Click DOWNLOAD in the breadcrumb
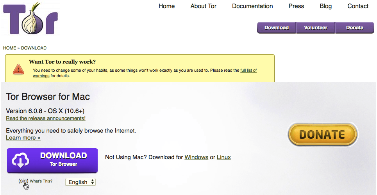Viewport: 377px width, 195px height. [34, 48]
